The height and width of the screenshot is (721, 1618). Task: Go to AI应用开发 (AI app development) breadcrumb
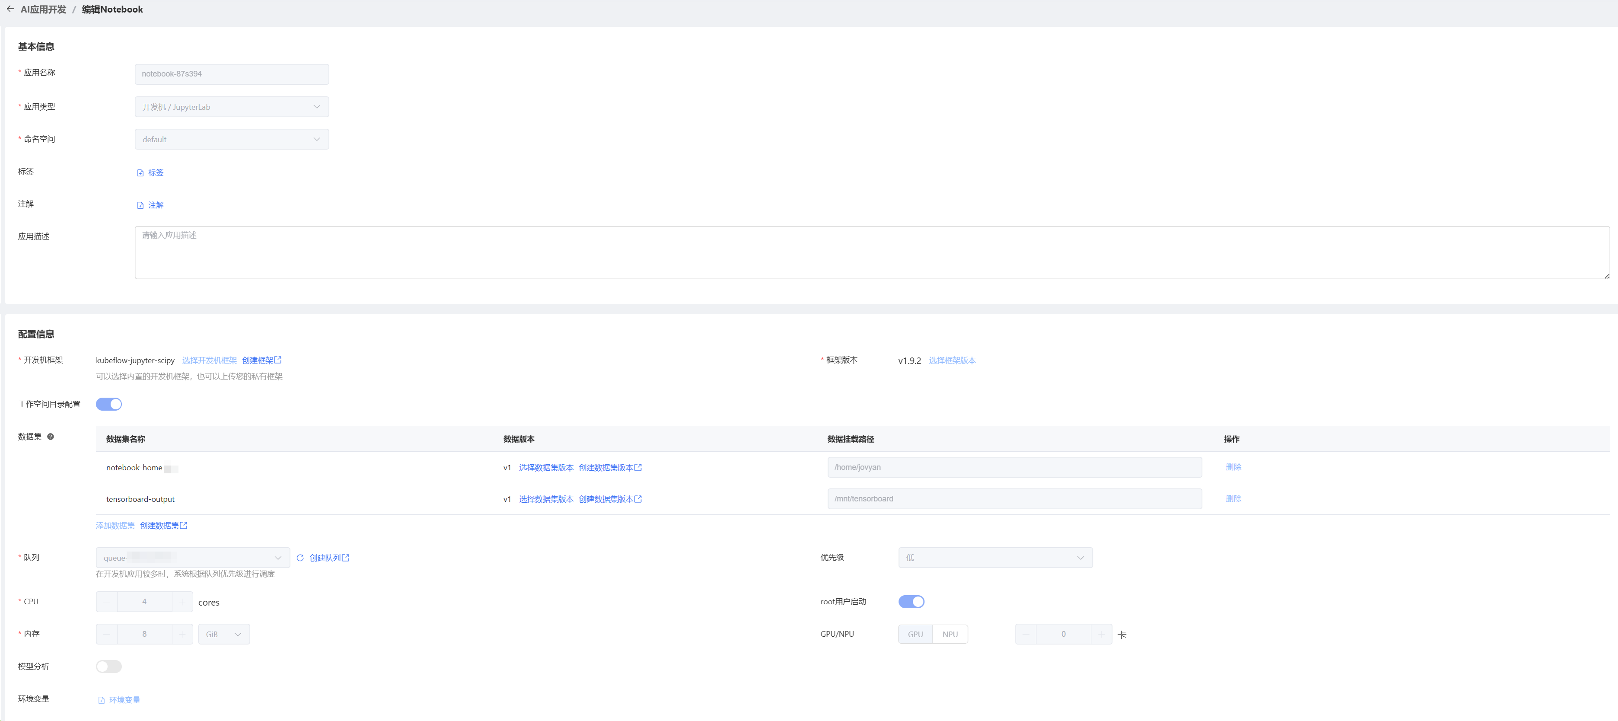click(x=43, y=10)
